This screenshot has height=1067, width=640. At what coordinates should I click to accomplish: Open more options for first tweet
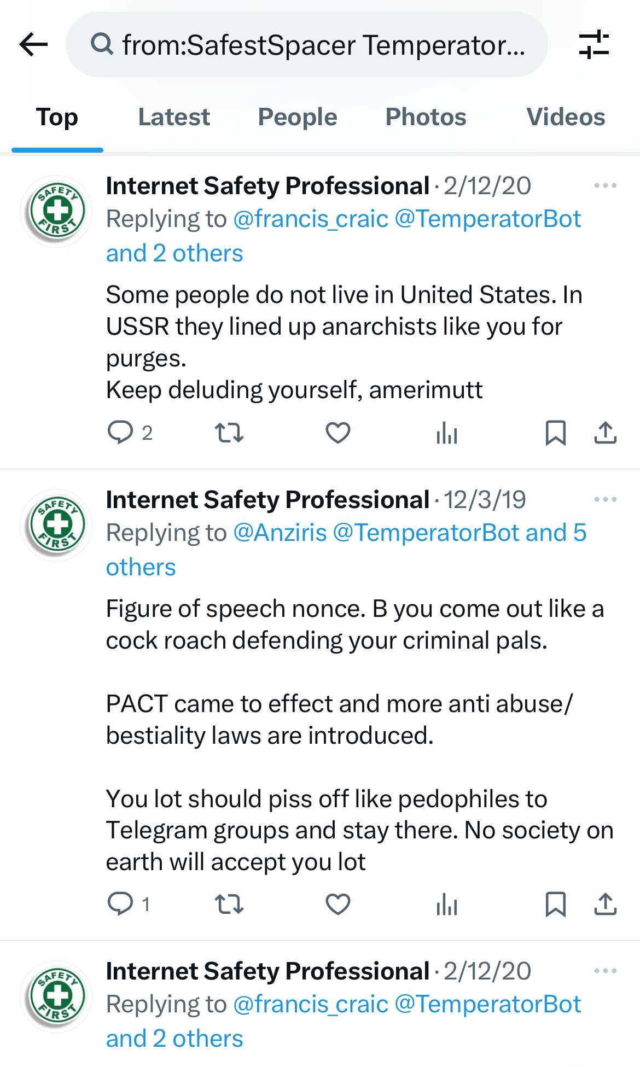click(605, 186)
